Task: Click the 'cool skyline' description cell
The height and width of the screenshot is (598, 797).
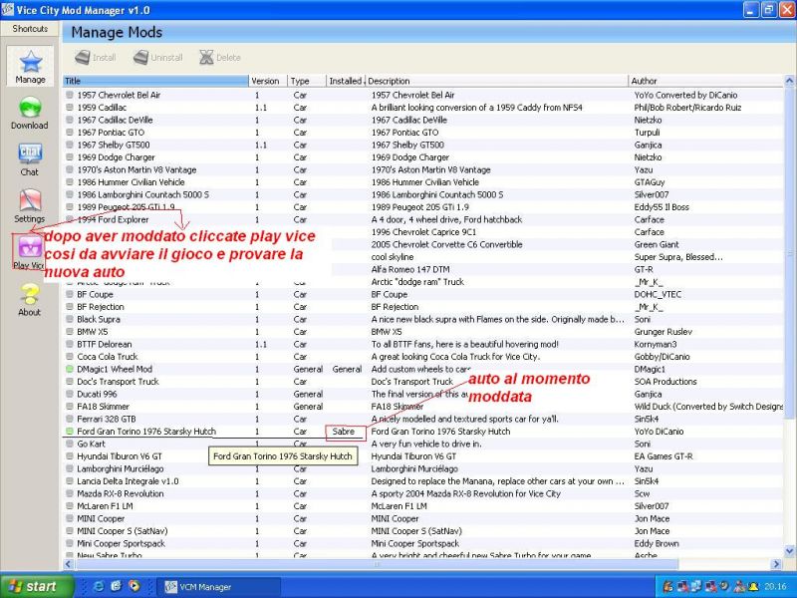Action: pos(393,257)
